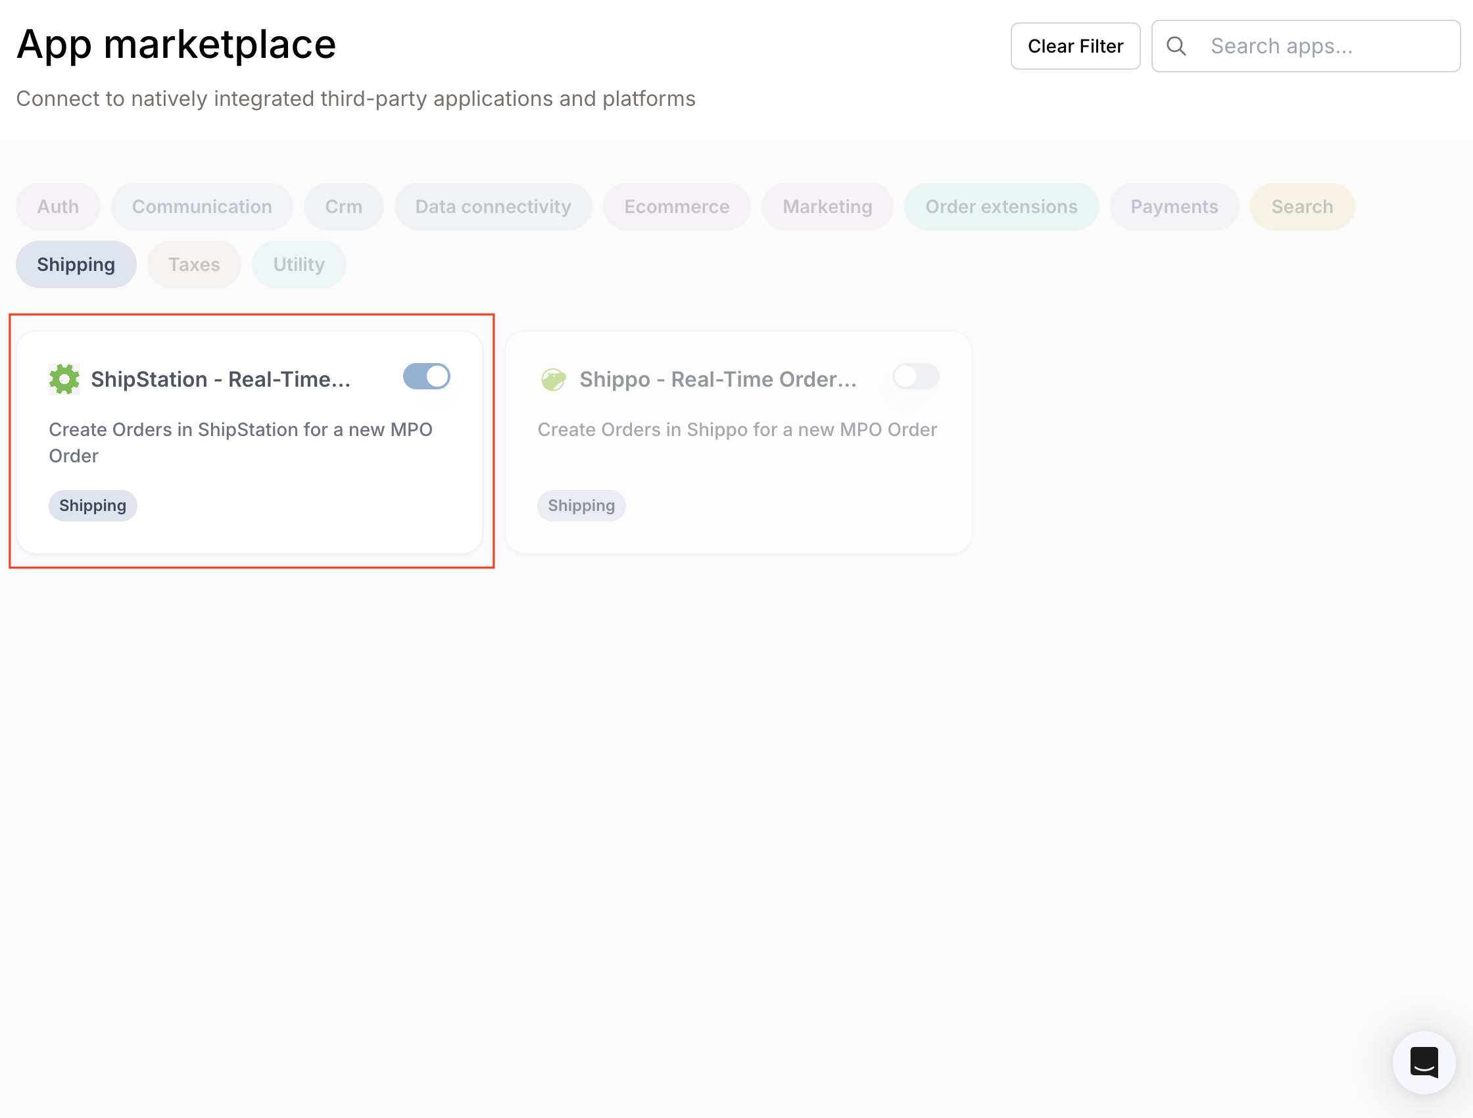The width and height of the screenshot is (1473, 1118).
Task: Open the ShipStation app card
Action: 250,443
